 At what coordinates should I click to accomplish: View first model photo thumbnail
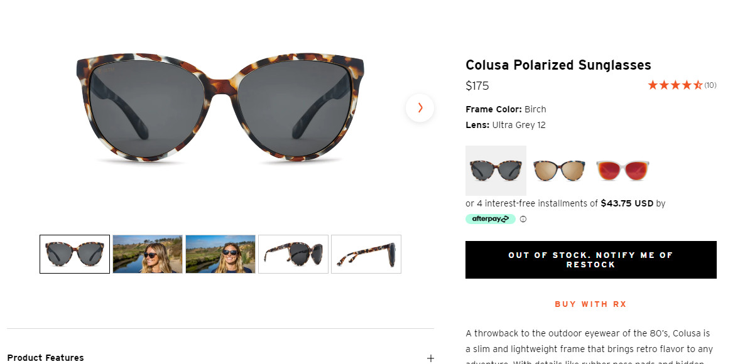tap(148, 254)
